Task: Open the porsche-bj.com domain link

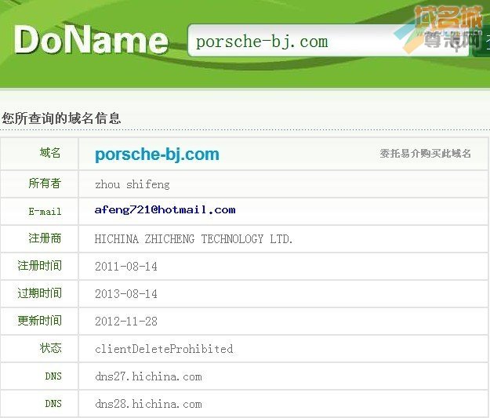Action: [x=157, y=154]
